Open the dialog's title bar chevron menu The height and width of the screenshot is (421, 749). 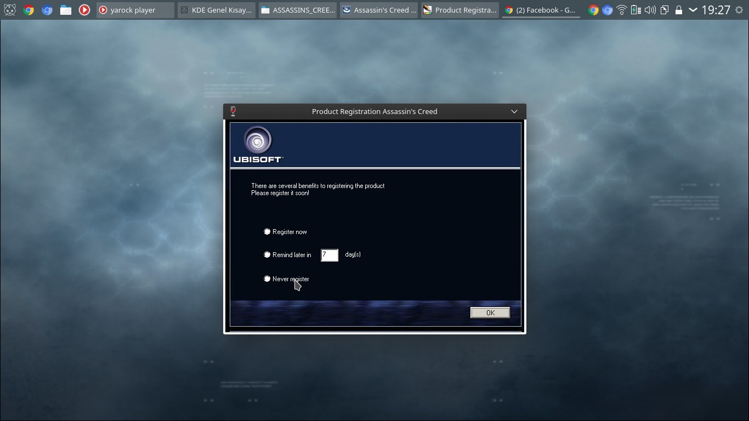click(x=514, y=111)
